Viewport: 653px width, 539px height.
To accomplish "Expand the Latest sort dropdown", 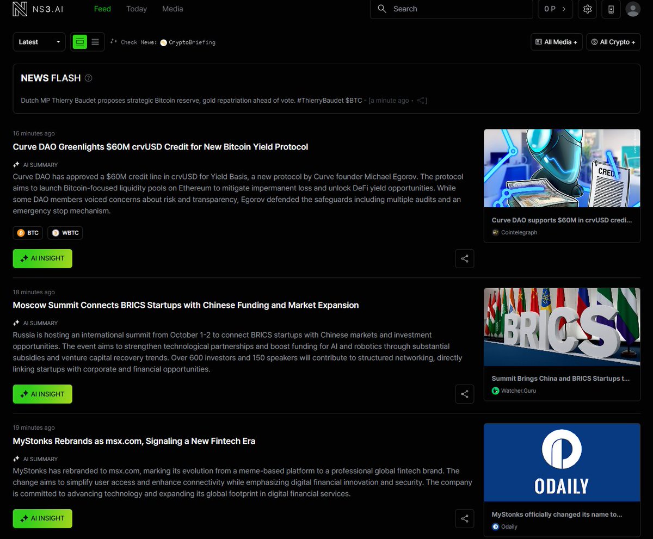I will tap(39, 42).
